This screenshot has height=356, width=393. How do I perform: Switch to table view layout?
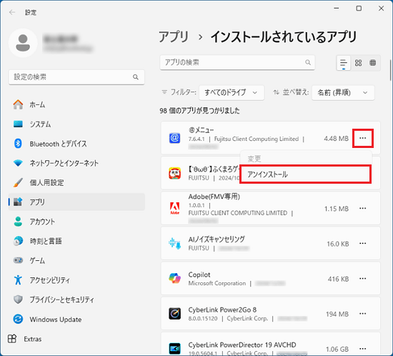(373, 63)
